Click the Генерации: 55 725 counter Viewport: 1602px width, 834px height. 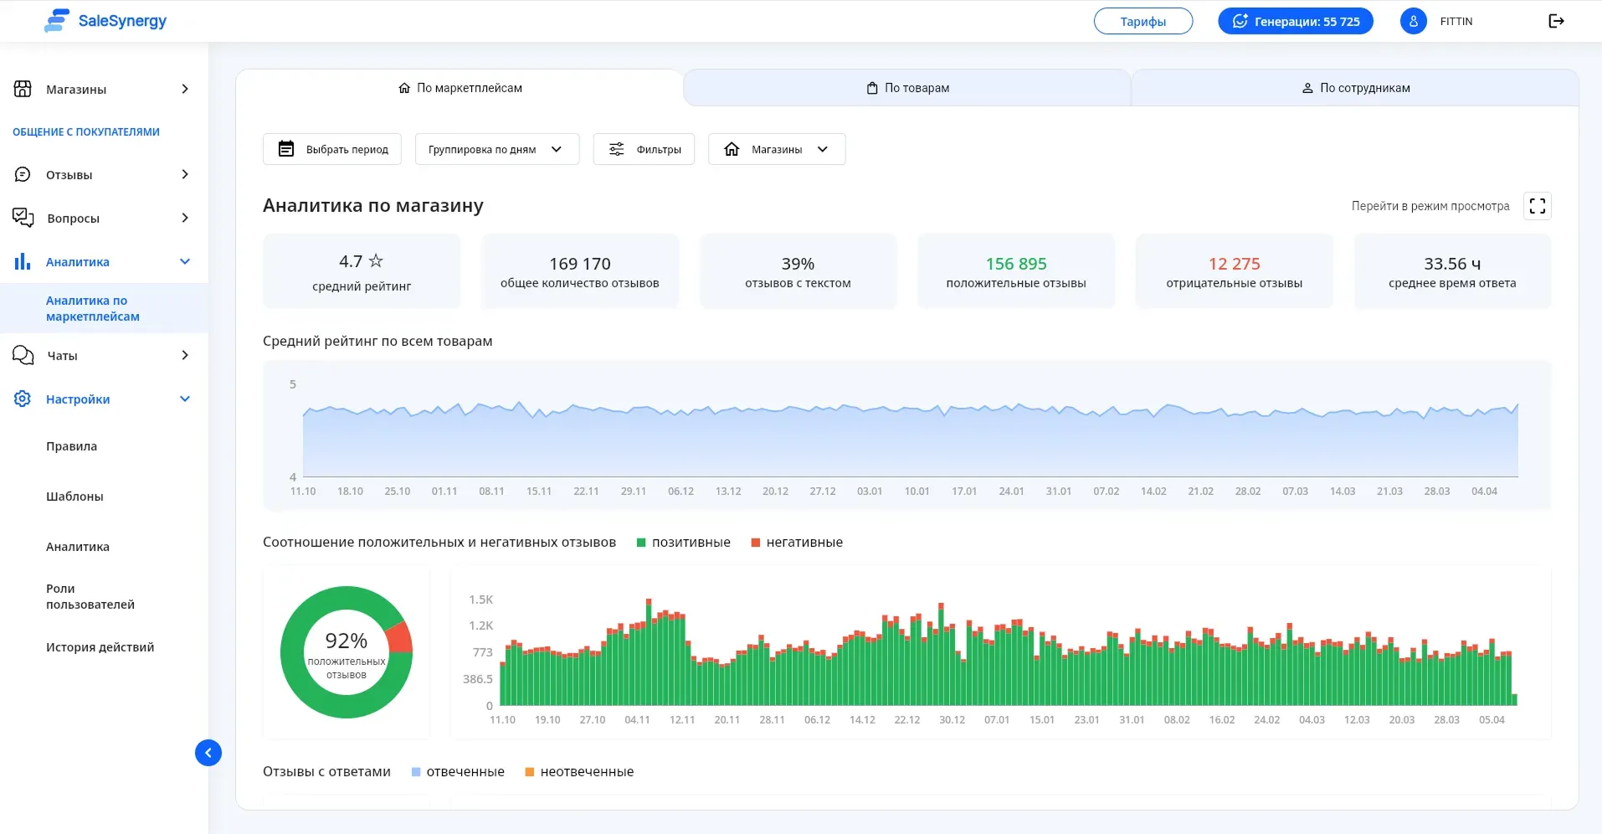pos(1296,20)
